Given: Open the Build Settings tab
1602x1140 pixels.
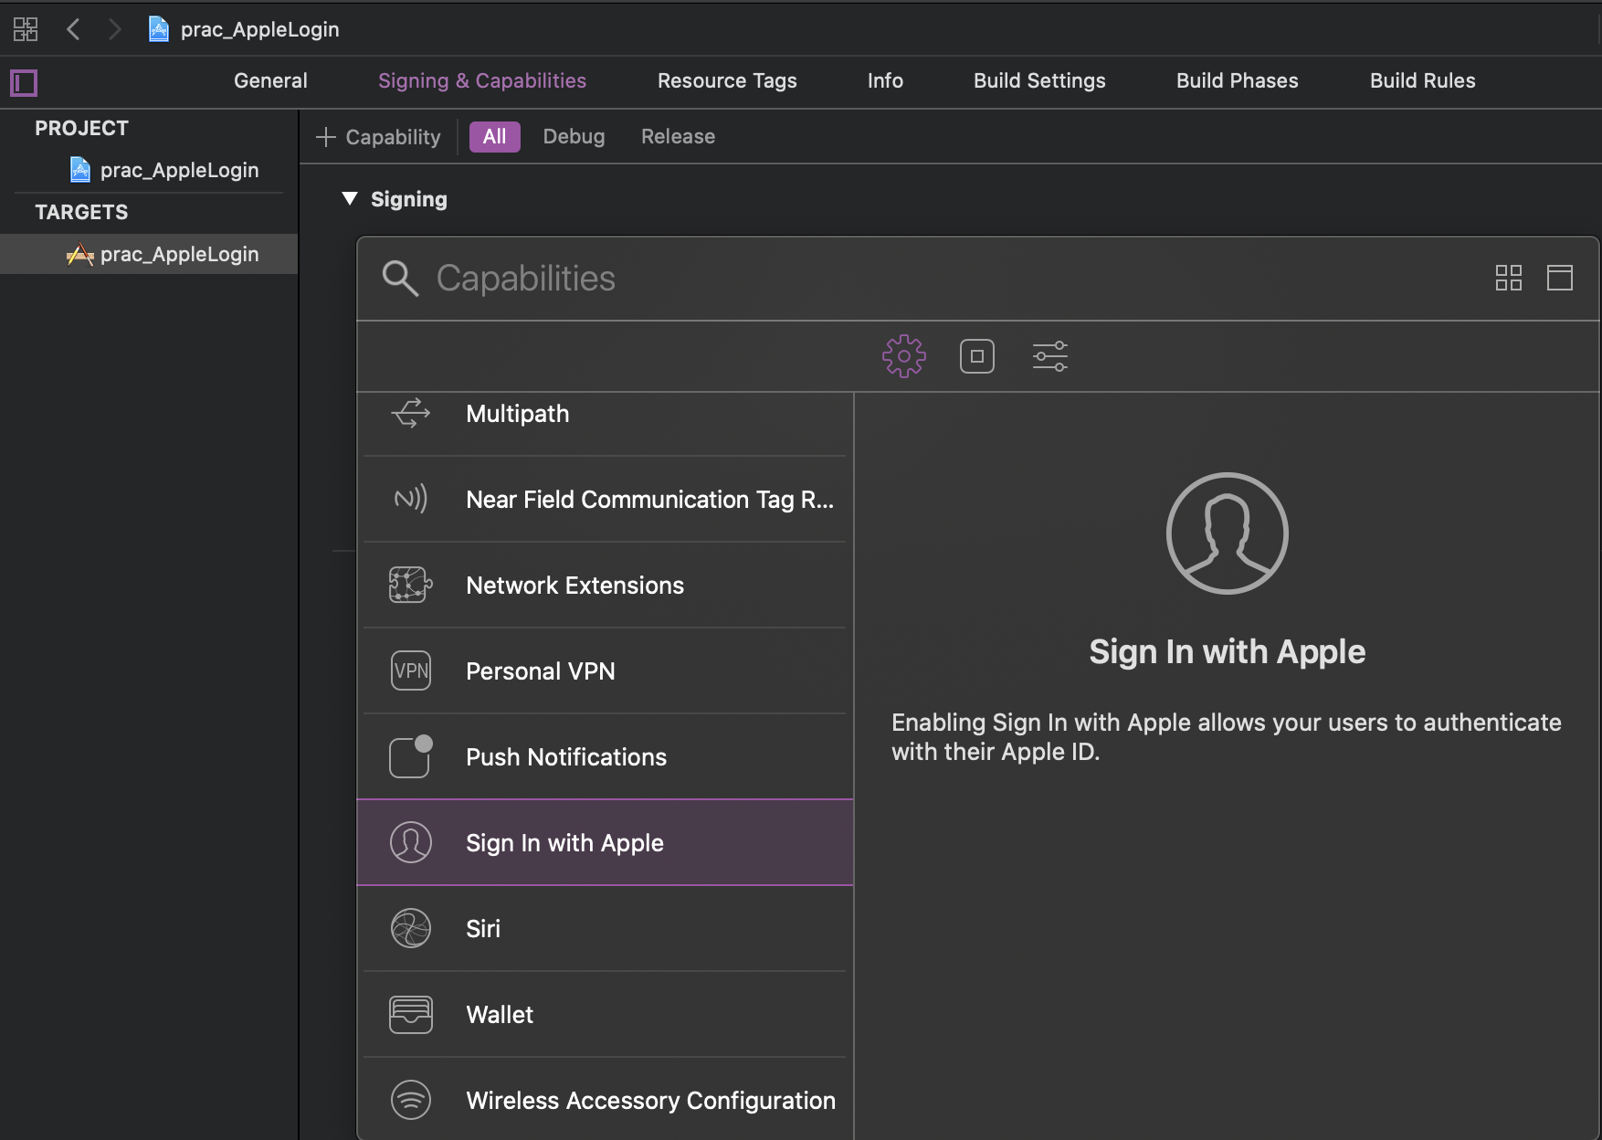Looking at the screenshot, I should [1039, 80].
